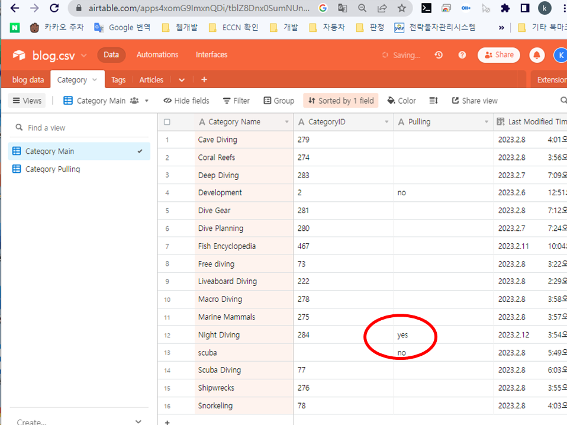Click the Airtable base logo icon
The height and width of the screenshot is (425, 567).
[x=20, y=55]
